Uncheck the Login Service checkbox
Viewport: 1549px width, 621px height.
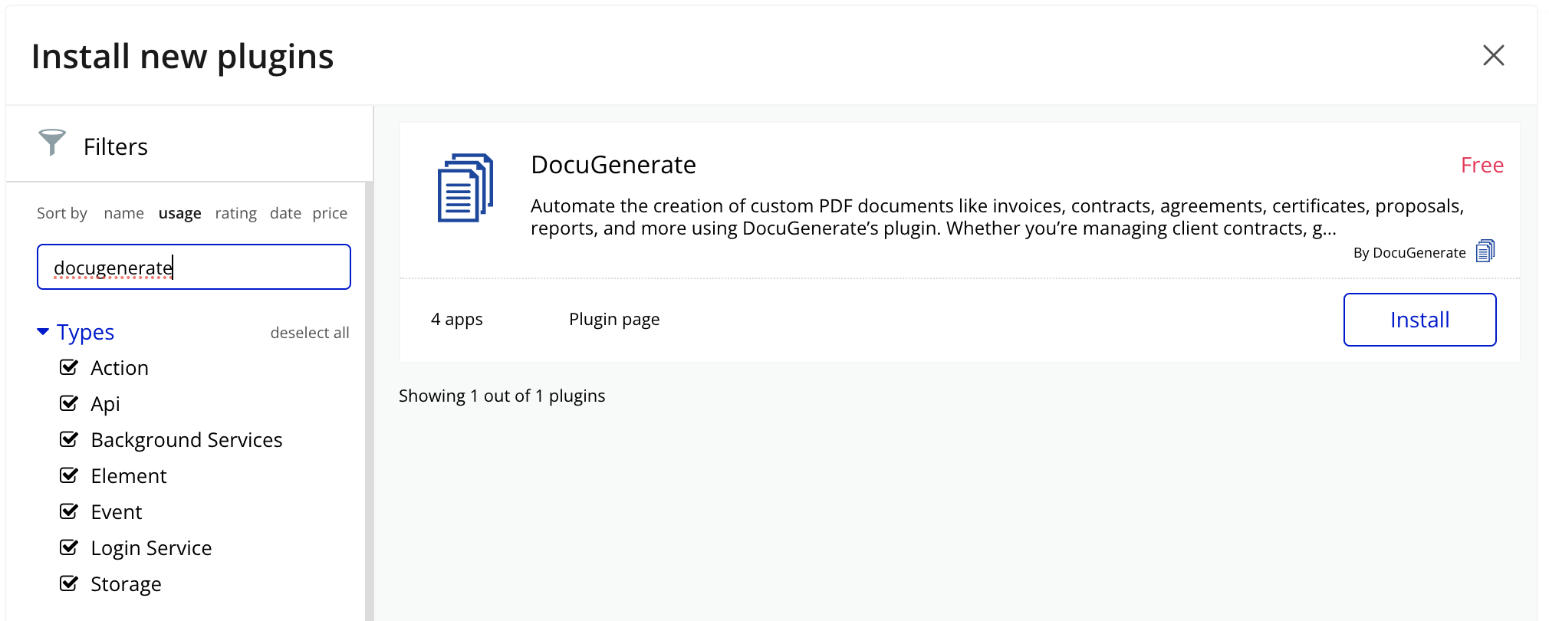69,547
